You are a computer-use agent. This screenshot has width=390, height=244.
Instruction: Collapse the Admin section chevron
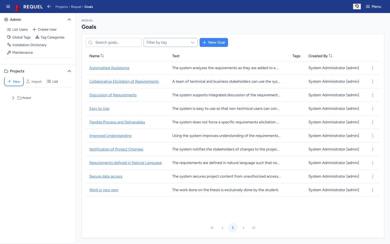69,20
